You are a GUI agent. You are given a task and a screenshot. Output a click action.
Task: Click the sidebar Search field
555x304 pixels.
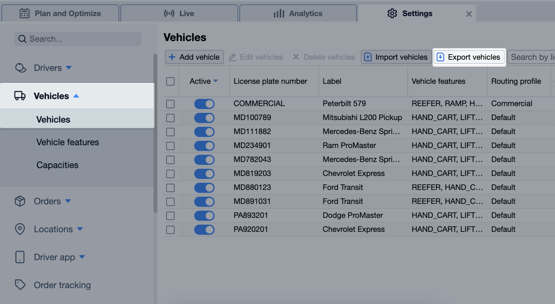coord(78,39)
